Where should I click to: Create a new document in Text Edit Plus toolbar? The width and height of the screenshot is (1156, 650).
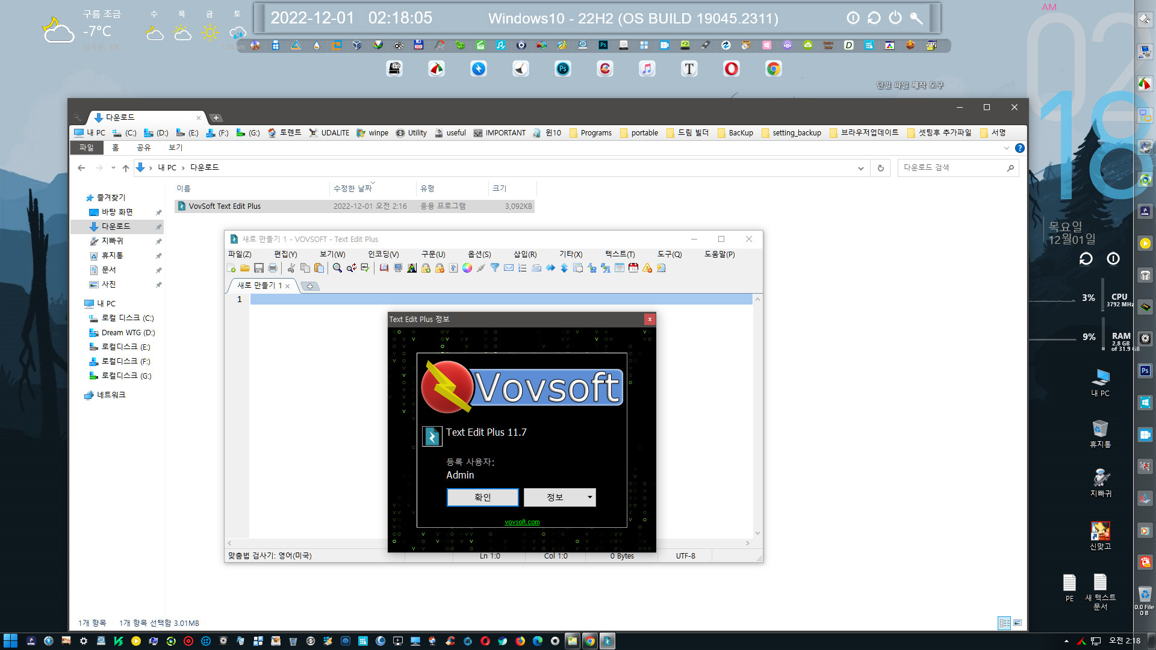[231, 268]
